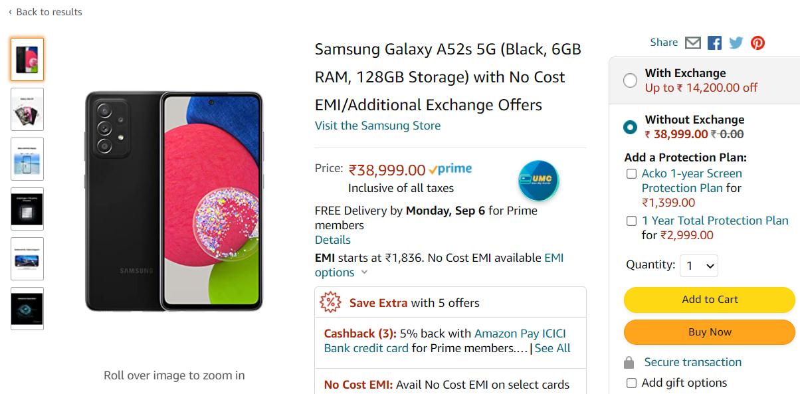Viewport: 800px width, 394px height.
Task: Select the first product thumbnail
Action: click(x=27, y=60)
